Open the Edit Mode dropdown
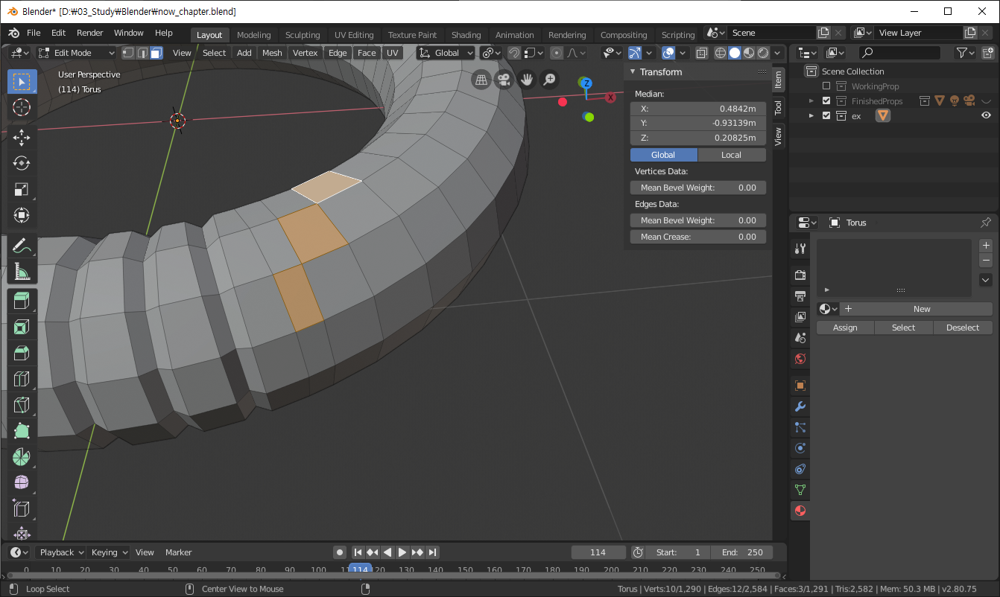The image size is (1000, 597). pos(77,53)
